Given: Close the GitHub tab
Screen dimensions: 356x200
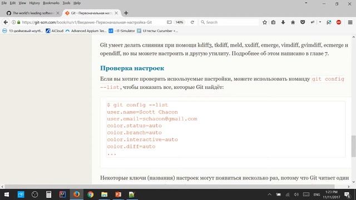Looking at the screenshot, I should [58, 13].
